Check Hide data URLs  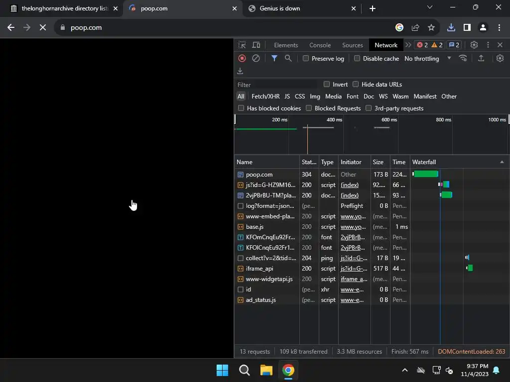[x=356, y=84]
